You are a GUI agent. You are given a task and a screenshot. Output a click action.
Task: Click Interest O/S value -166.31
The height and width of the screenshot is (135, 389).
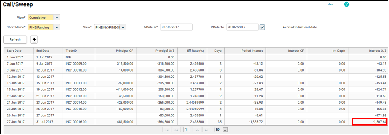[381, 109]
